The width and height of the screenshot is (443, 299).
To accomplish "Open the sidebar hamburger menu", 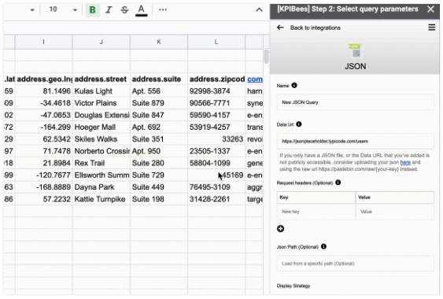I will point(431,28).
